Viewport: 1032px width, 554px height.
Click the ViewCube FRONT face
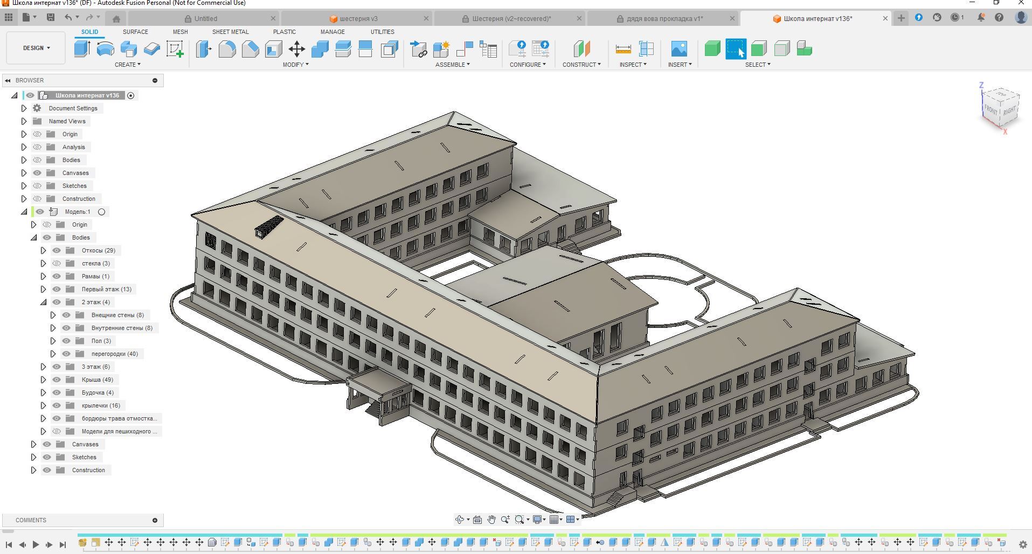991,110
